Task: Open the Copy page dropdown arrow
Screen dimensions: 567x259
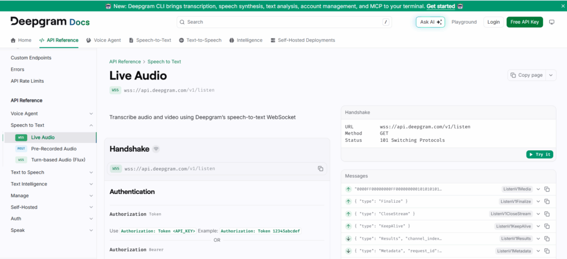Action: 551,75
